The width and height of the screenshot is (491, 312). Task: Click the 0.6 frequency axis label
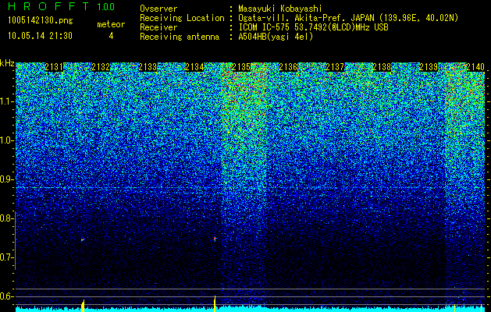[x=6, y=296]
